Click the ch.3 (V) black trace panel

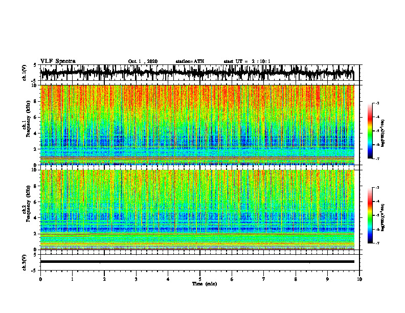point(200,262)
